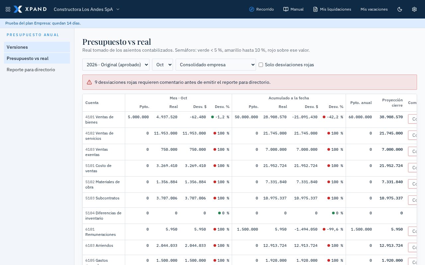Image resolution: width=425 pixels, height=265 pixels.
Task: Click -42,2 % accumulated deviation for 4101
Action: [x=335, y=117]
